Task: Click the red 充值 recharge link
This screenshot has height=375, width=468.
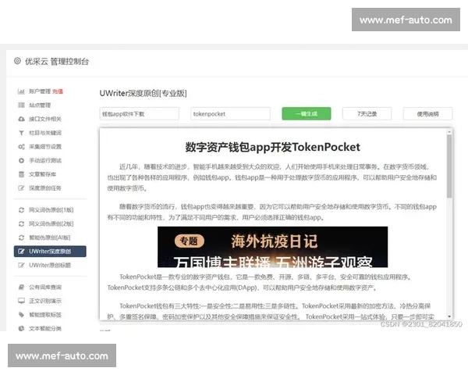Action: [x=58, y=91]
